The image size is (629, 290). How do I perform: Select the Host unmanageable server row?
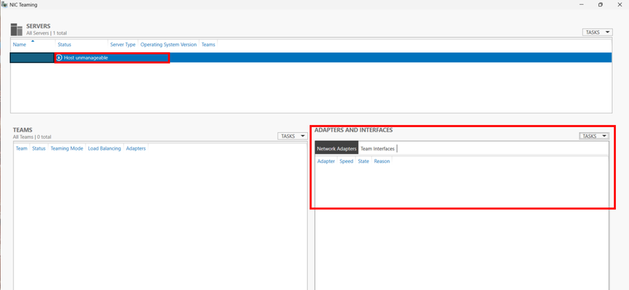point(311,58)
